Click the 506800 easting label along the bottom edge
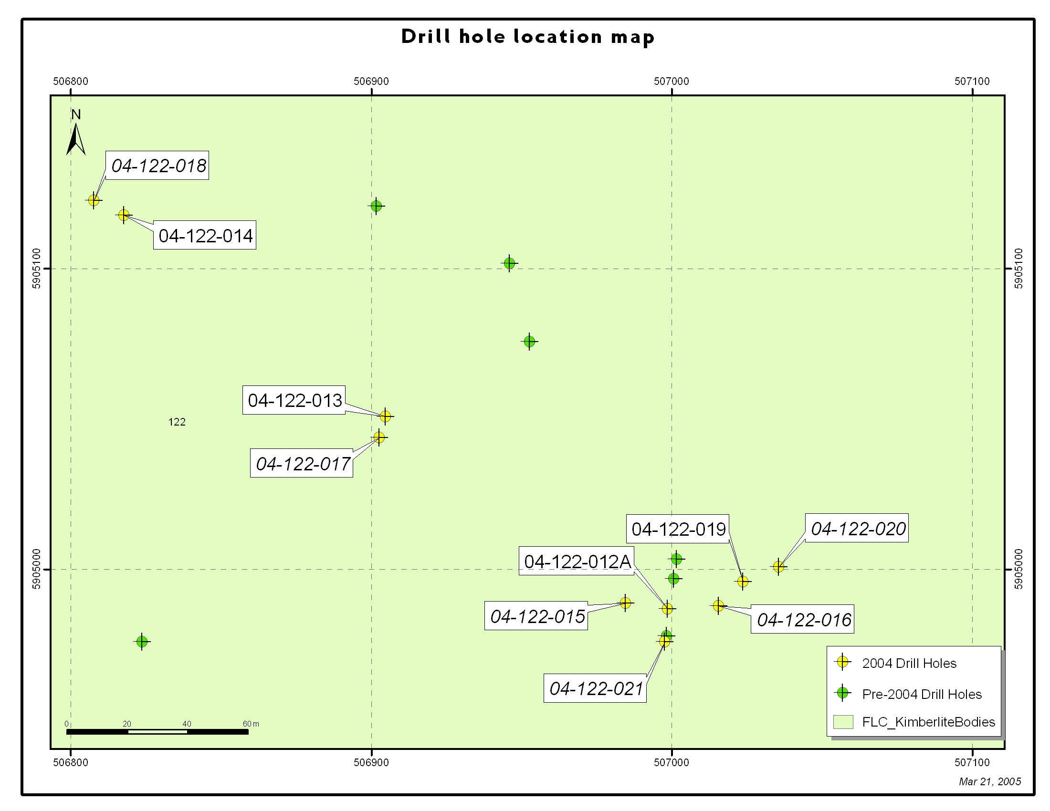This screenshot has height=811, width=1050. point(71,762)
